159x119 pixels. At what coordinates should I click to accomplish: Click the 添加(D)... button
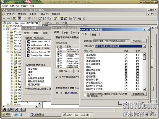(65, 71)
